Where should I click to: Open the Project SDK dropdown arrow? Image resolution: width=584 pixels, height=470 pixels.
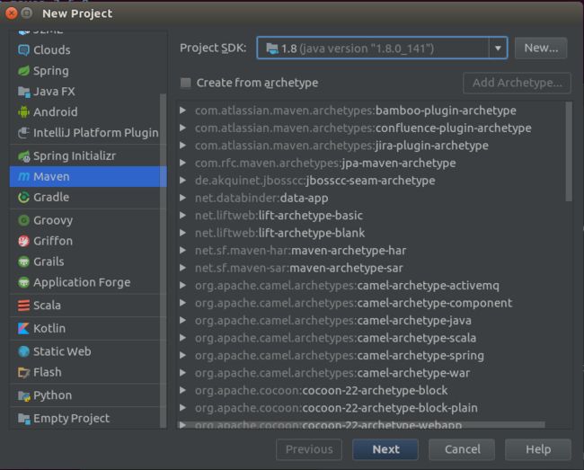(498, 48)
